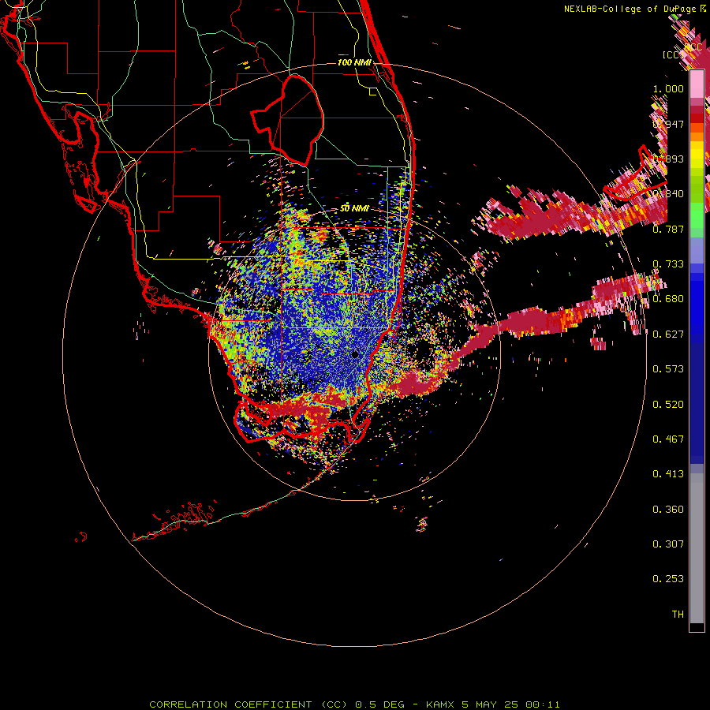Click the 0.467 scale value
Viewport: 710px width, 710px height.
pos(668,439)
